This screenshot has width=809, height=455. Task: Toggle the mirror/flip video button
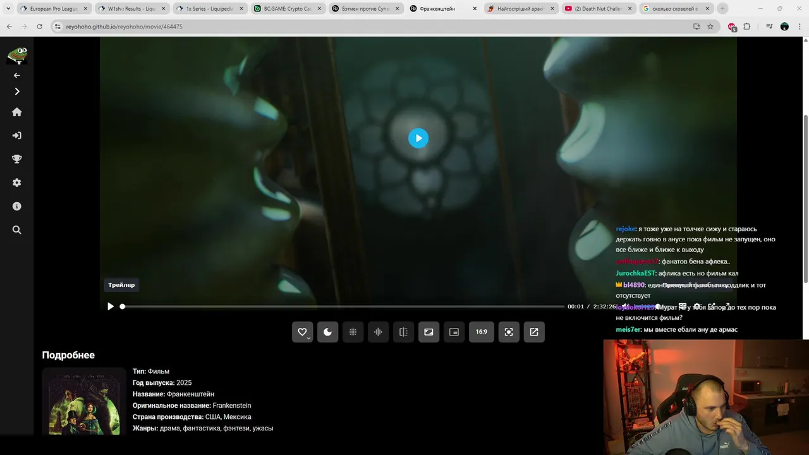[x=403, y=332]
